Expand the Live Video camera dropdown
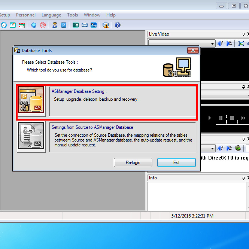Viewport: 249px width, 249px height. pos(212,43)
